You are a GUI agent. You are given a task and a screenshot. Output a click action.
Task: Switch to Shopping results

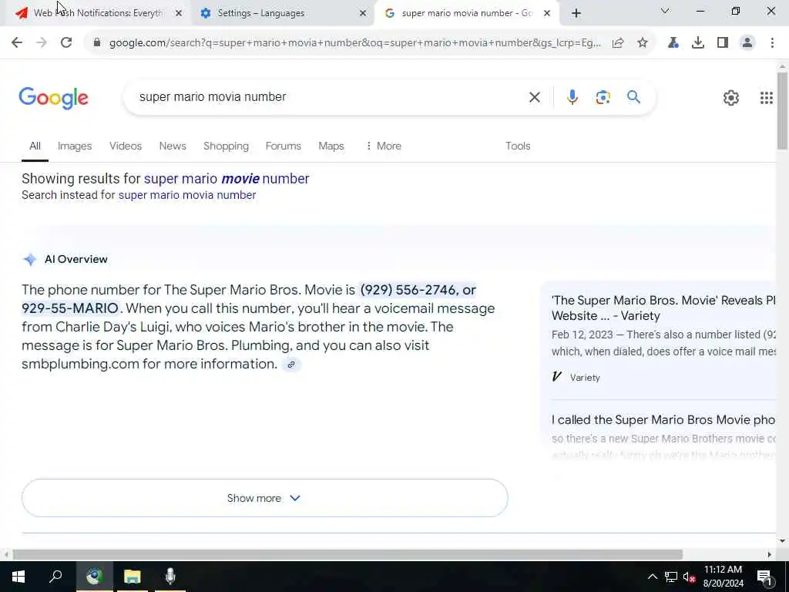tap(226, 146)
